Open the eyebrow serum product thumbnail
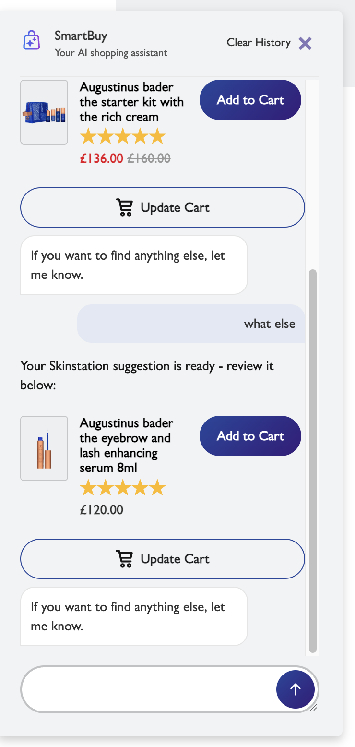 pyautogui.click(x=44, y=448)
